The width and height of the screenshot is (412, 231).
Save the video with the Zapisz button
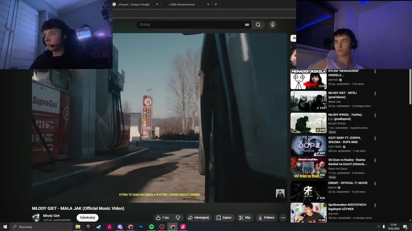click(x=224, y=218)
